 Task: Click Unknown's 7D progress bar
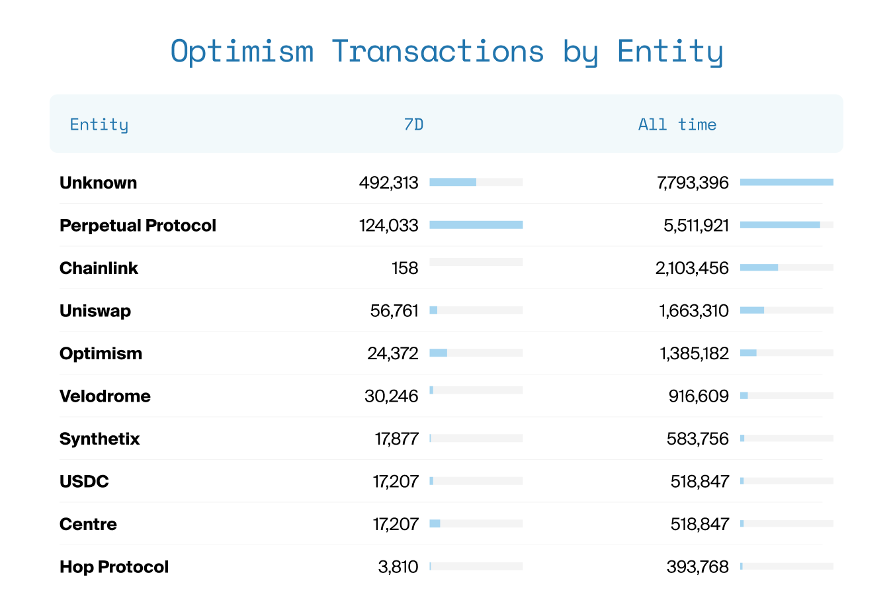coord(476,182)
